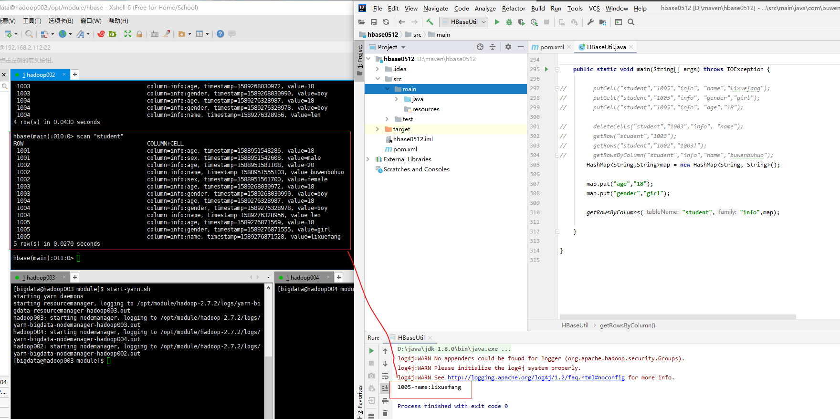Click the Debug bug icon in toolbar

pyautogui.click(x=509, y=22)
